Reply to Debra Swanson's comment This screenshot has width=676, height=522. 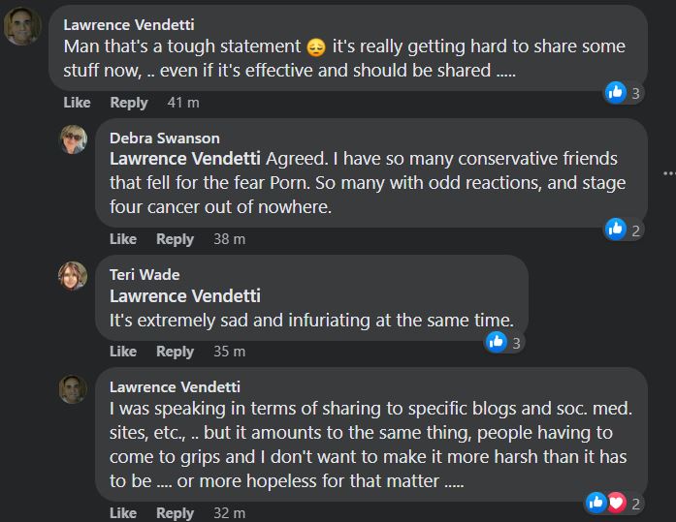pyautogui.click(x=175, y=239)
